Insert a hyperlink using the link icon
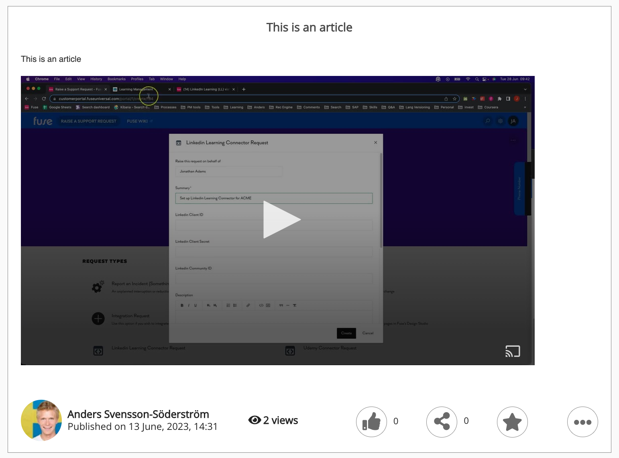The image size is (619, 458). [x=248, y=305]
